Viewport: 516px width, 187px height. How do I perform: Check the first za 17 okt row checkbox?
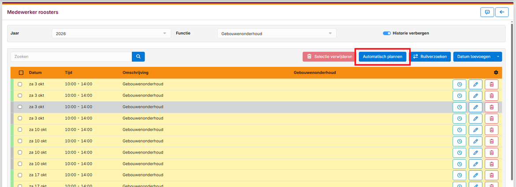(20, 175)
